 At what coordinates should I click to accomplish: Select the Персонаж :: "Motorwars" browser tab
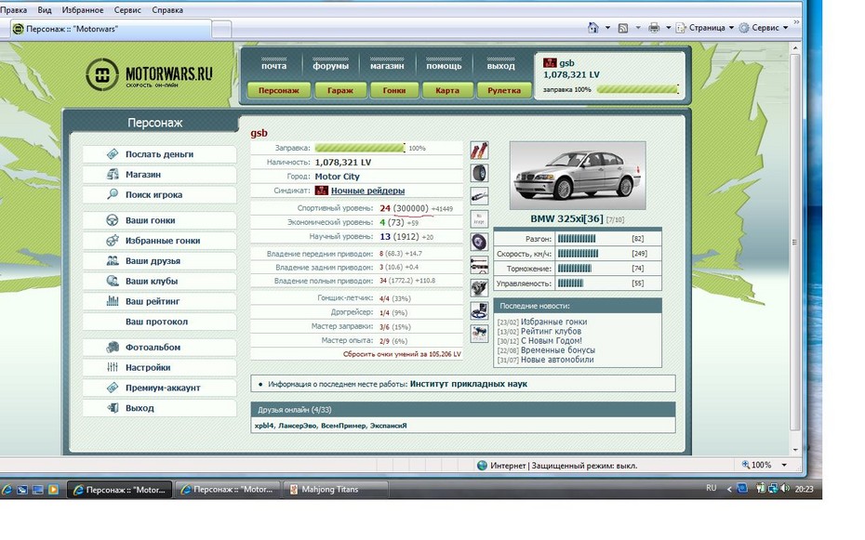(111, 29)
